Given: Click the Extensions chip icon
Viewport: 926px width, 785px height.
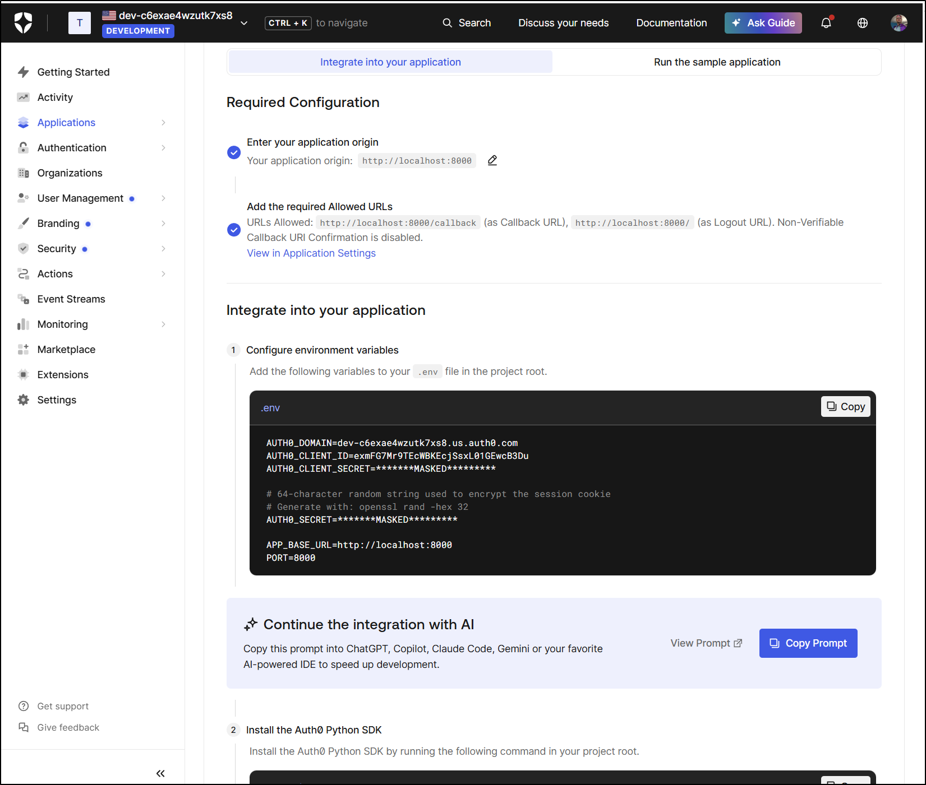Looking at the screenshot, I should [x=23, y=375].
